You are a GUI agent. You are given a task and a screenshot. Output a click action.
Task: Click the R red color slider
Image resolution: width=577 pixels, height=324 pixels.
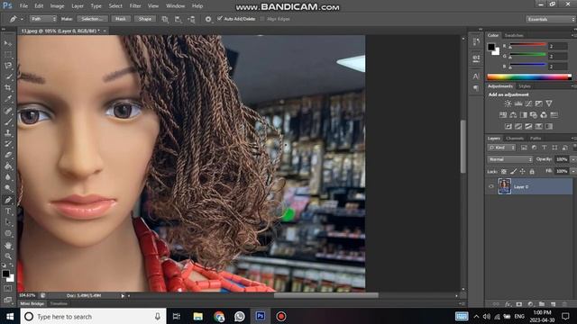point(527,45)
